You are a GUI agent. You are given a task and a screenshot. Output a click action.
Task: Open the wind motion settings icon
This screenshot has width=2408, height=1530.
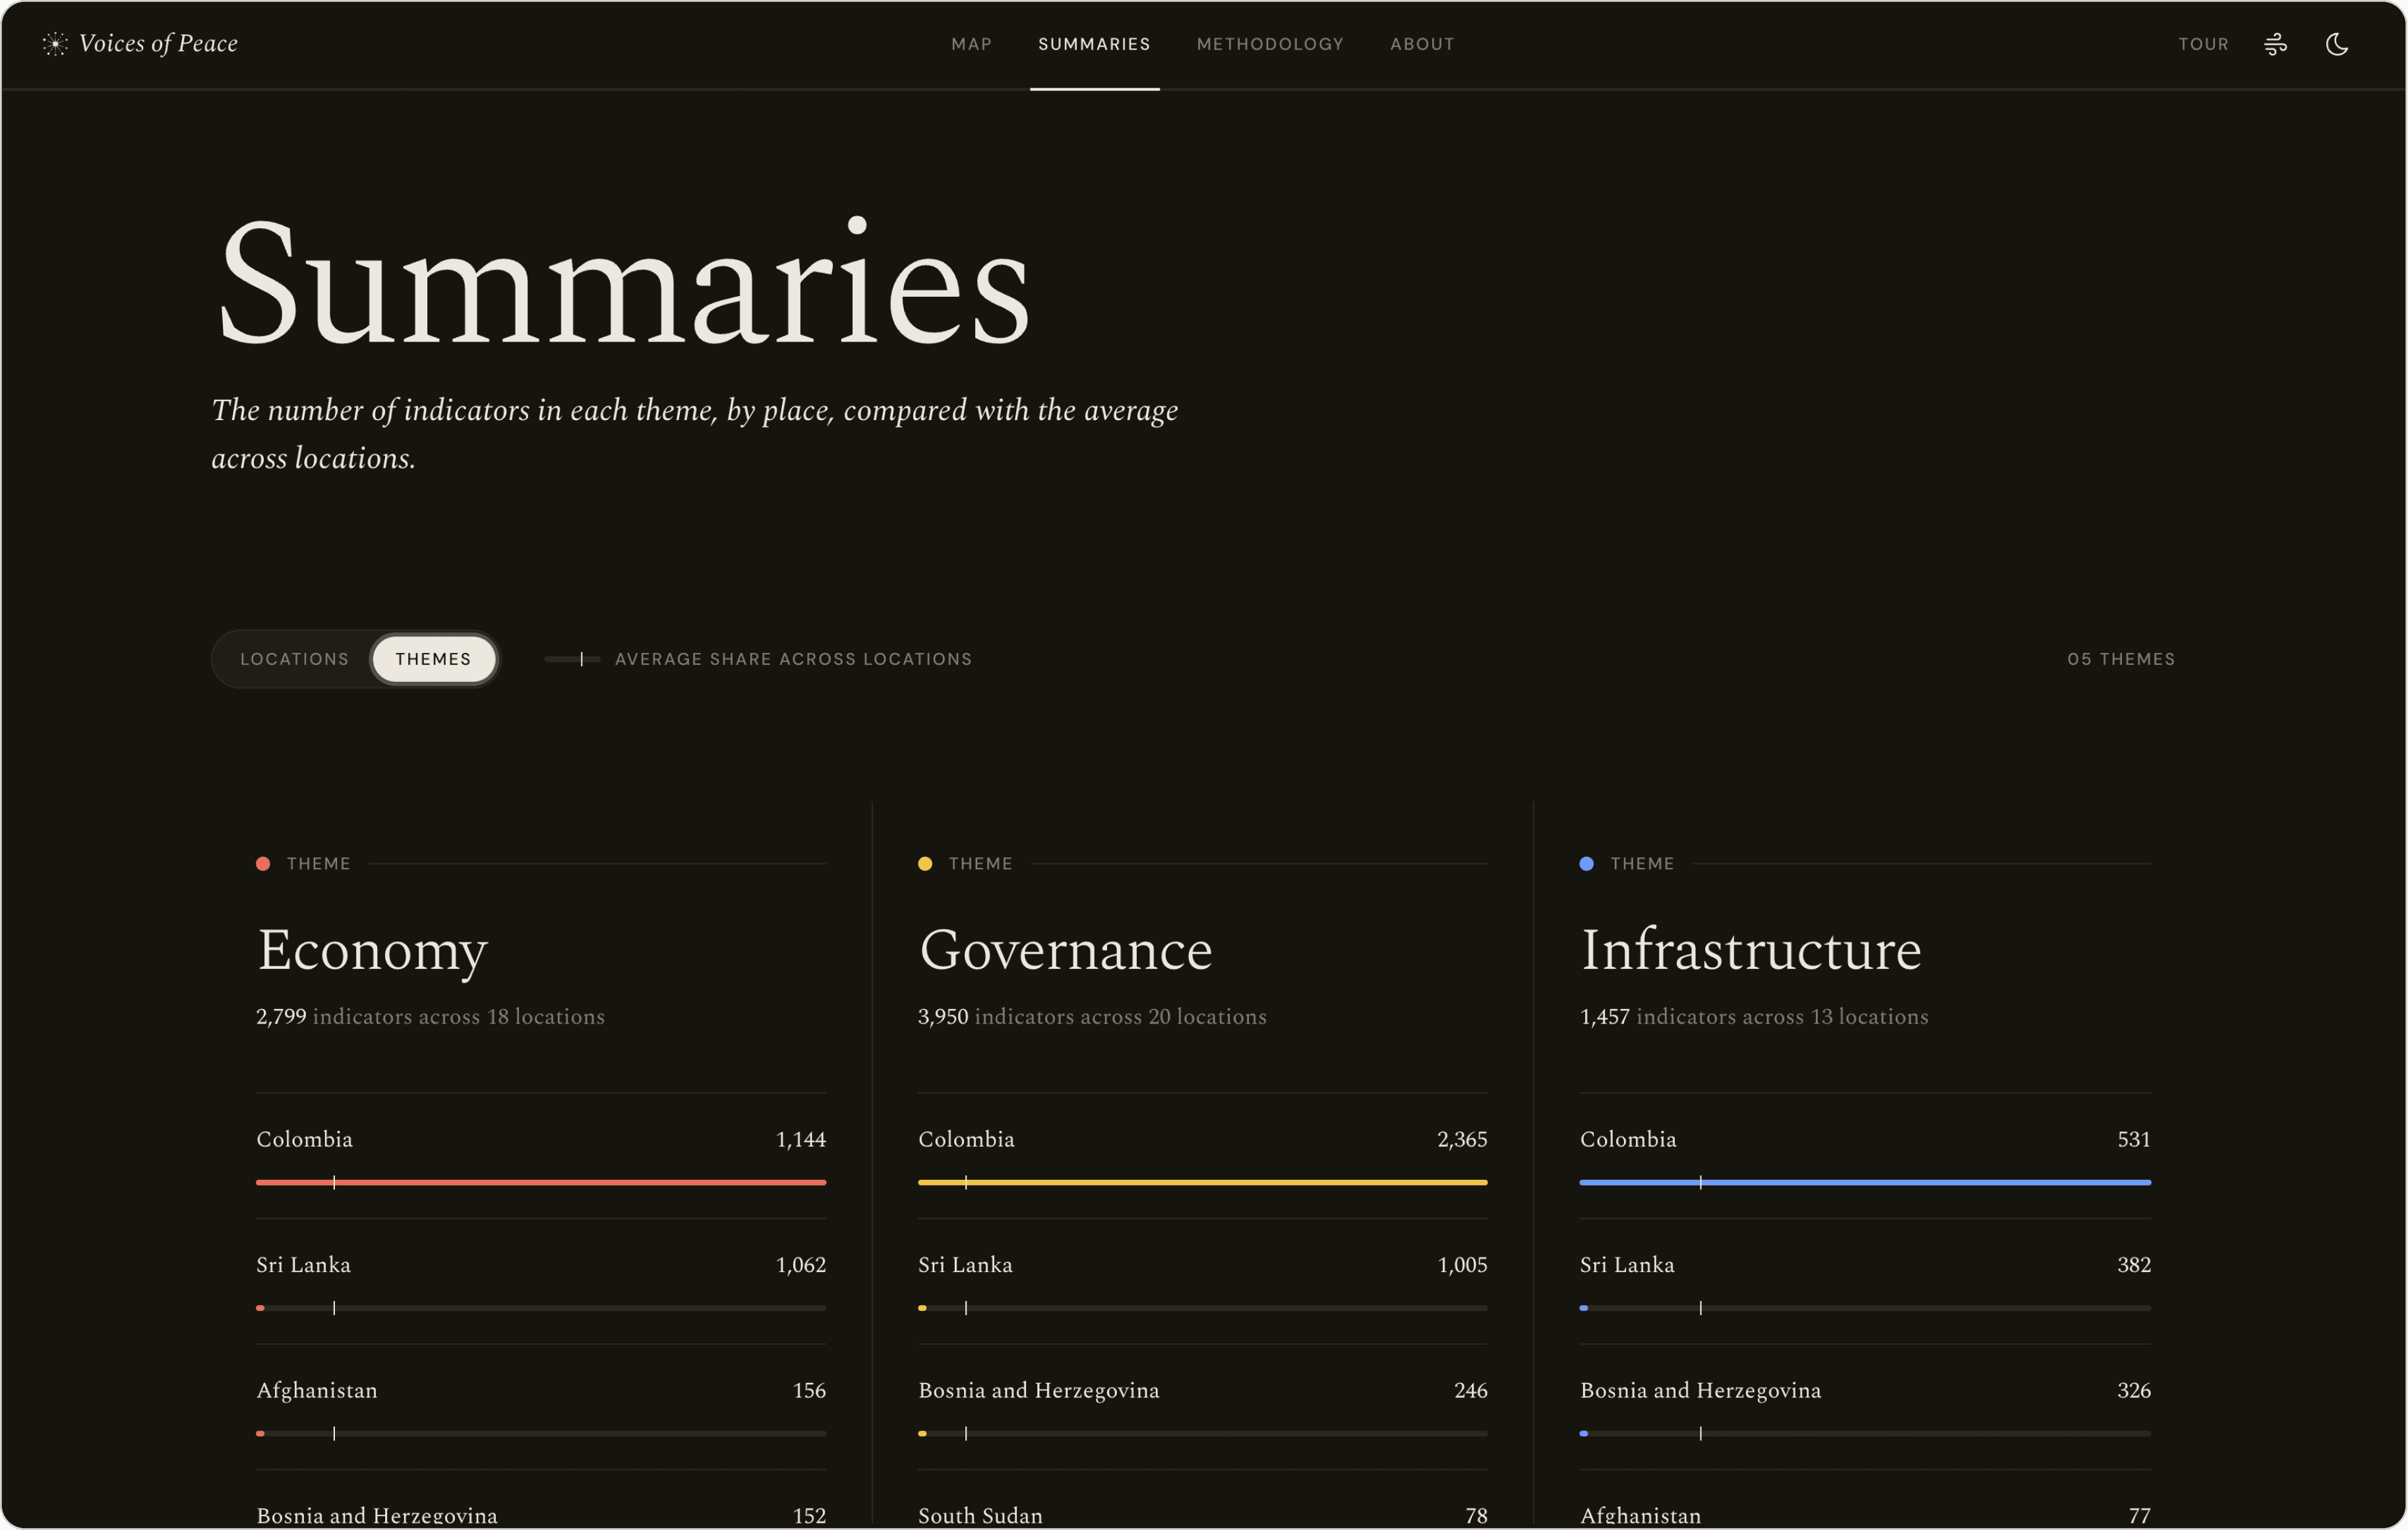pos(2275,44)
